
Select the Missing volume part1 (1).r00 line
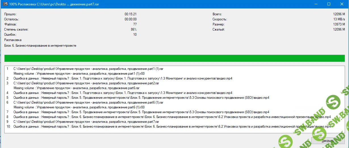tap(79, 74)
